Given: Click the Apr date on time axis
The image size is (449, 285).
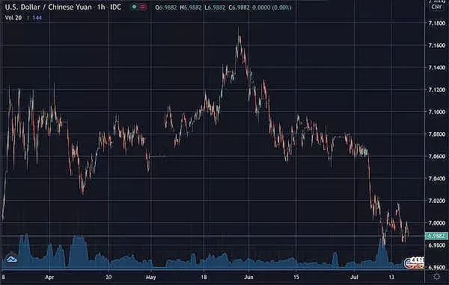Looking at the screenshot, I should pyautogui.click(x=49, y=278).
